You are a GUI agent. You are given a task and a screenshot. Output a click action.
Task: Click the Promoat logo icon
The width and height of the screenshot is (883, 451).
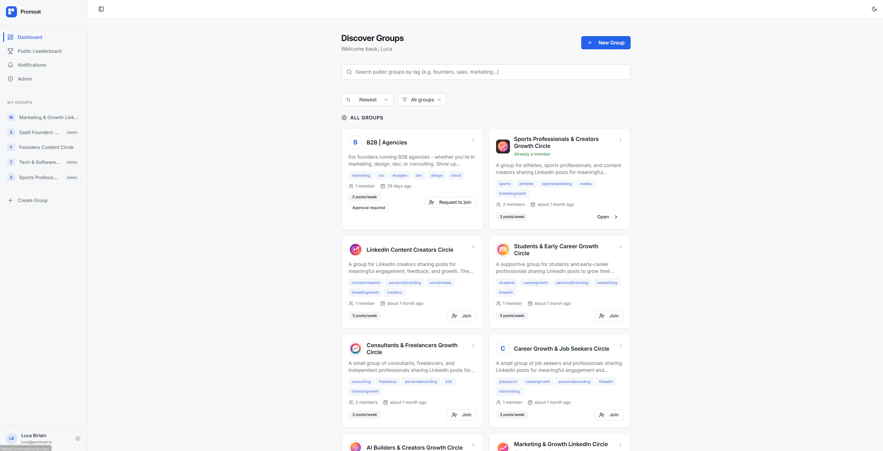click(x=11, y=12)
